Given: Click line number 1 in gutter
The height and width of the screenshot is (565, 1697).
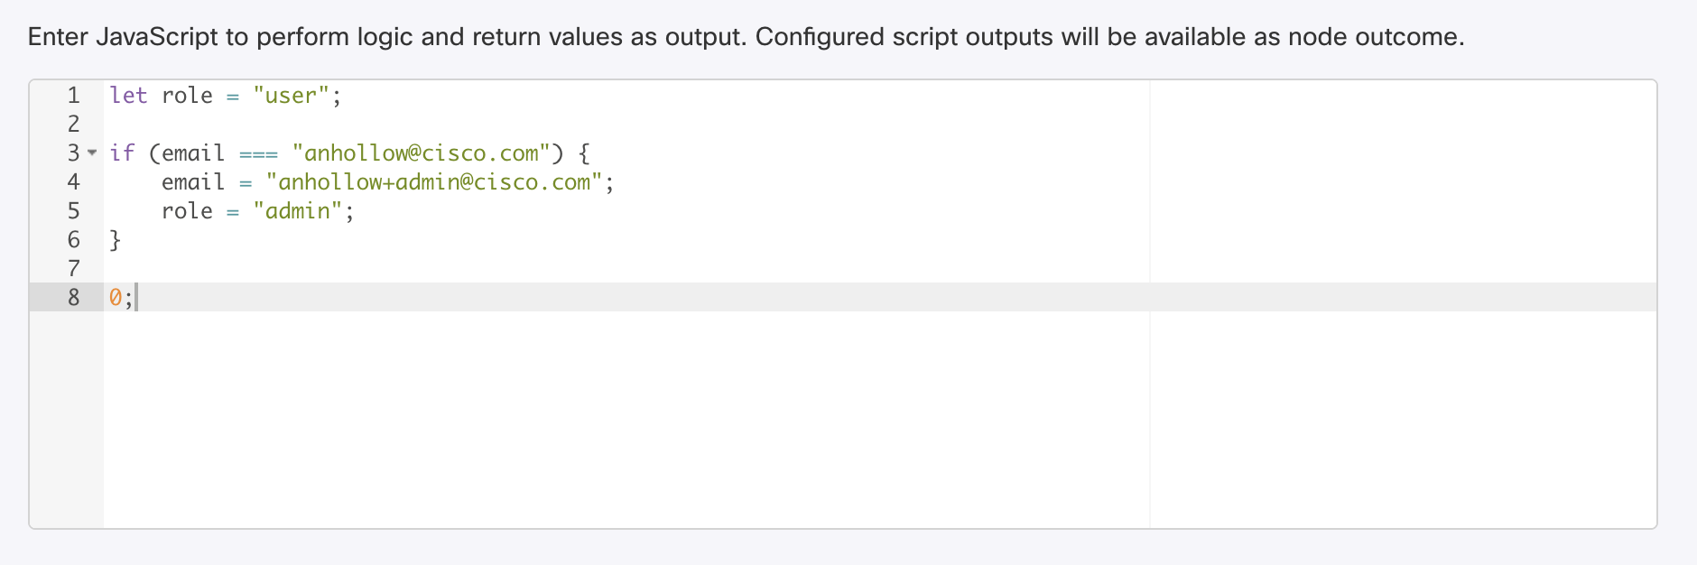Looking at the screenshot, I should 74,96.
